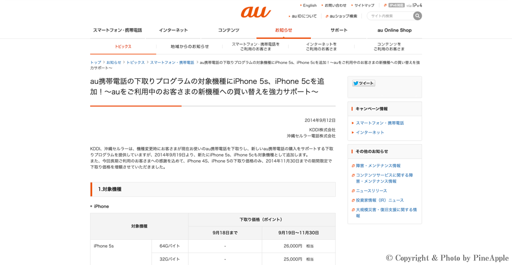Open the スマートフォン・携帯電話 main menu
This screenshot has width=512, height=265.
(x=117, y=30)
